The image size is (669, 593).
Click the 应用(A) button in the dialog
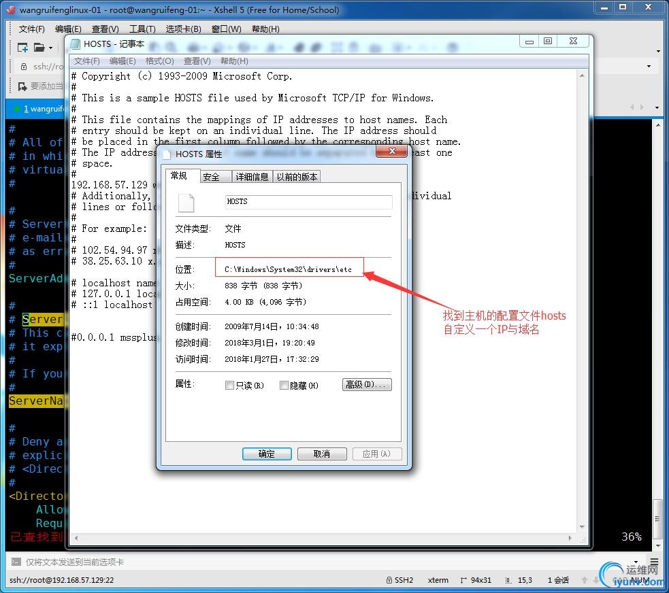377,454
